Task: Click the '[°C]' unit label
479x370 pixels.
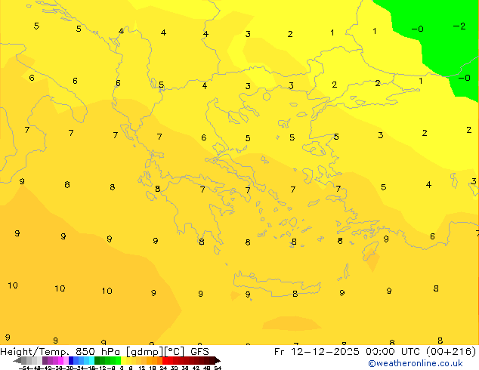Action: 174,352
